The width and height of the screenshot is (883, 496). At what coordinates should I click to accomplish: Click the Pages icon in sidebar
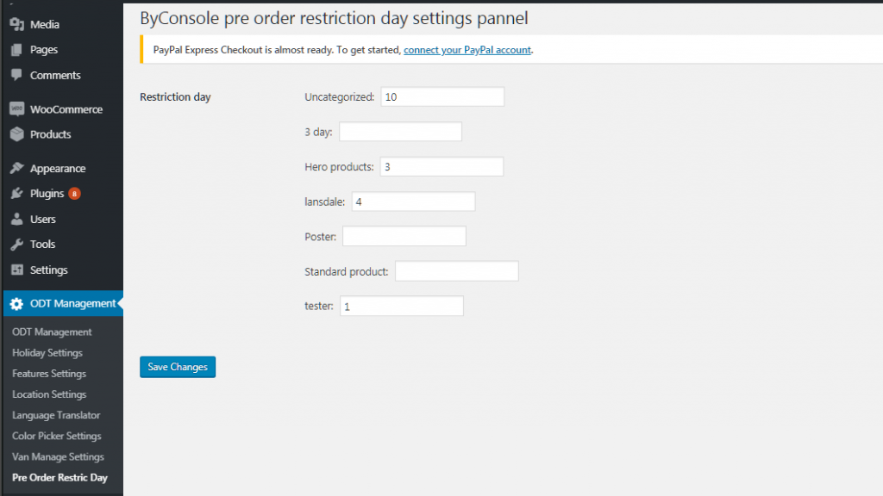(17, 49)
